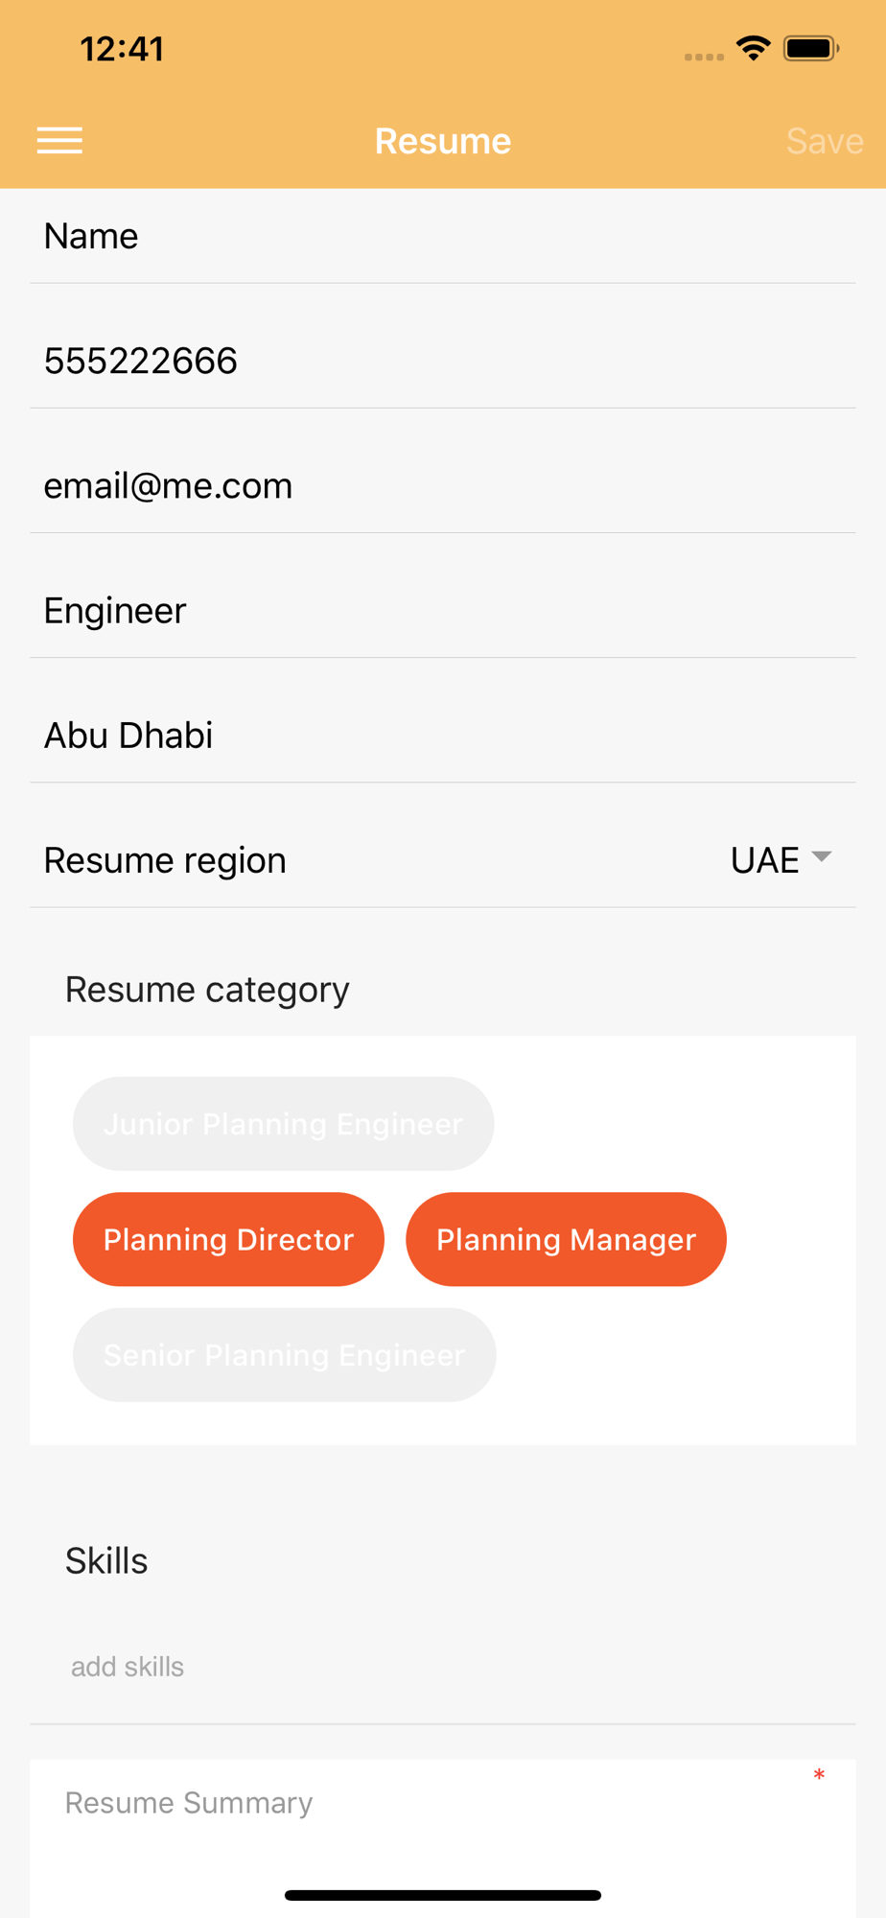Screen dimensions: 886x1918
Task: Toggle the Junior Planning Engineer category chip
Action: 284,1123
